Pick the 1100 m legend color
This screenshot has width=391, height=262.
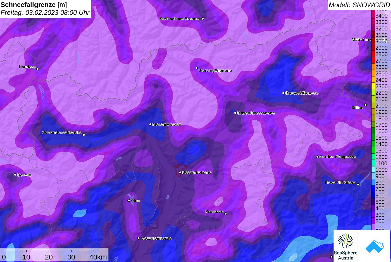click(x=373, y=163)
